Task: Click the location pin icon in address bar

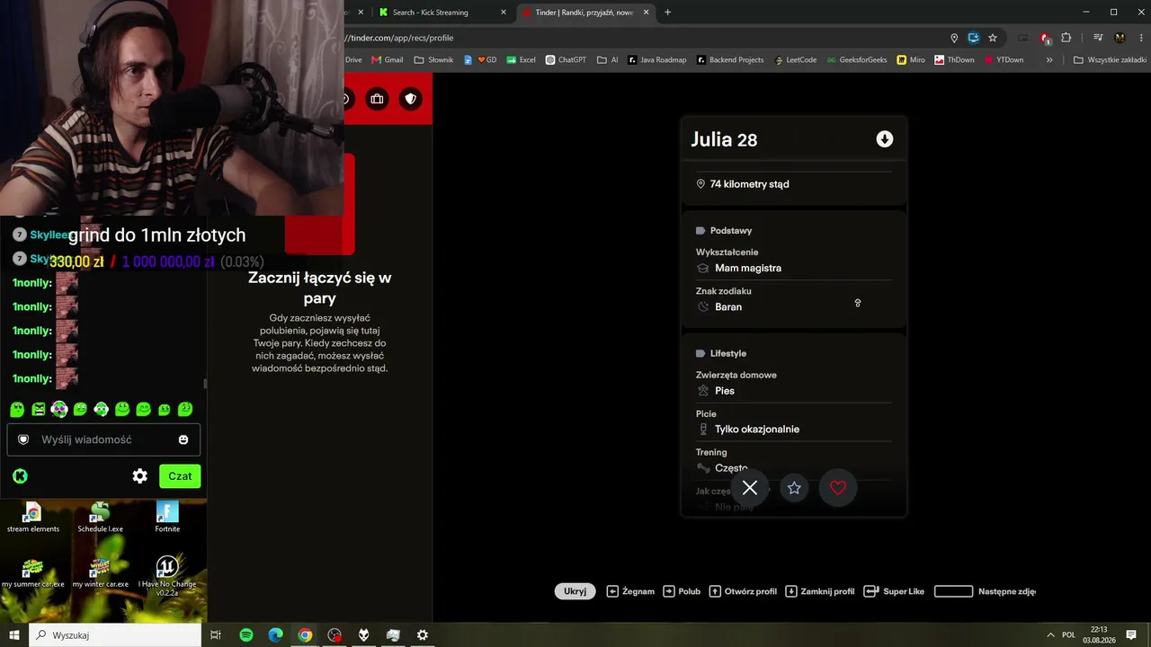Action: (x=954, y=38)
